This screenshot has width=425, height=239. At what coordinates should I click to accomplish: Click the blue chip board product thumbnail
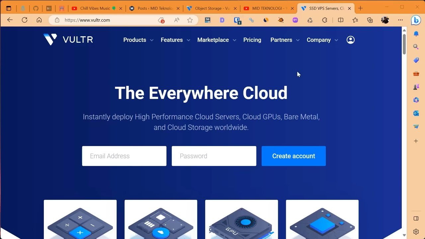322,219
